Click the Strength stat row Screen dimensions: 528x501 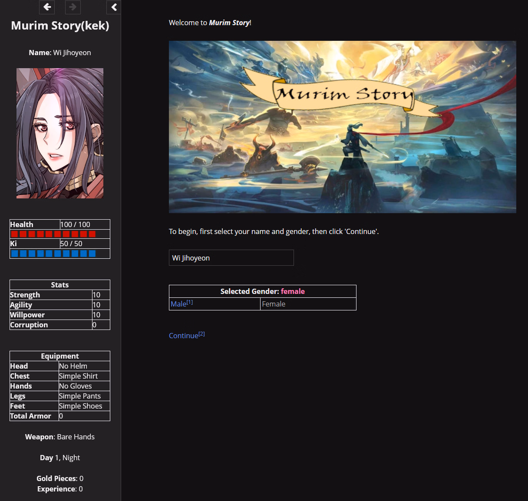[x=60, y=295]
